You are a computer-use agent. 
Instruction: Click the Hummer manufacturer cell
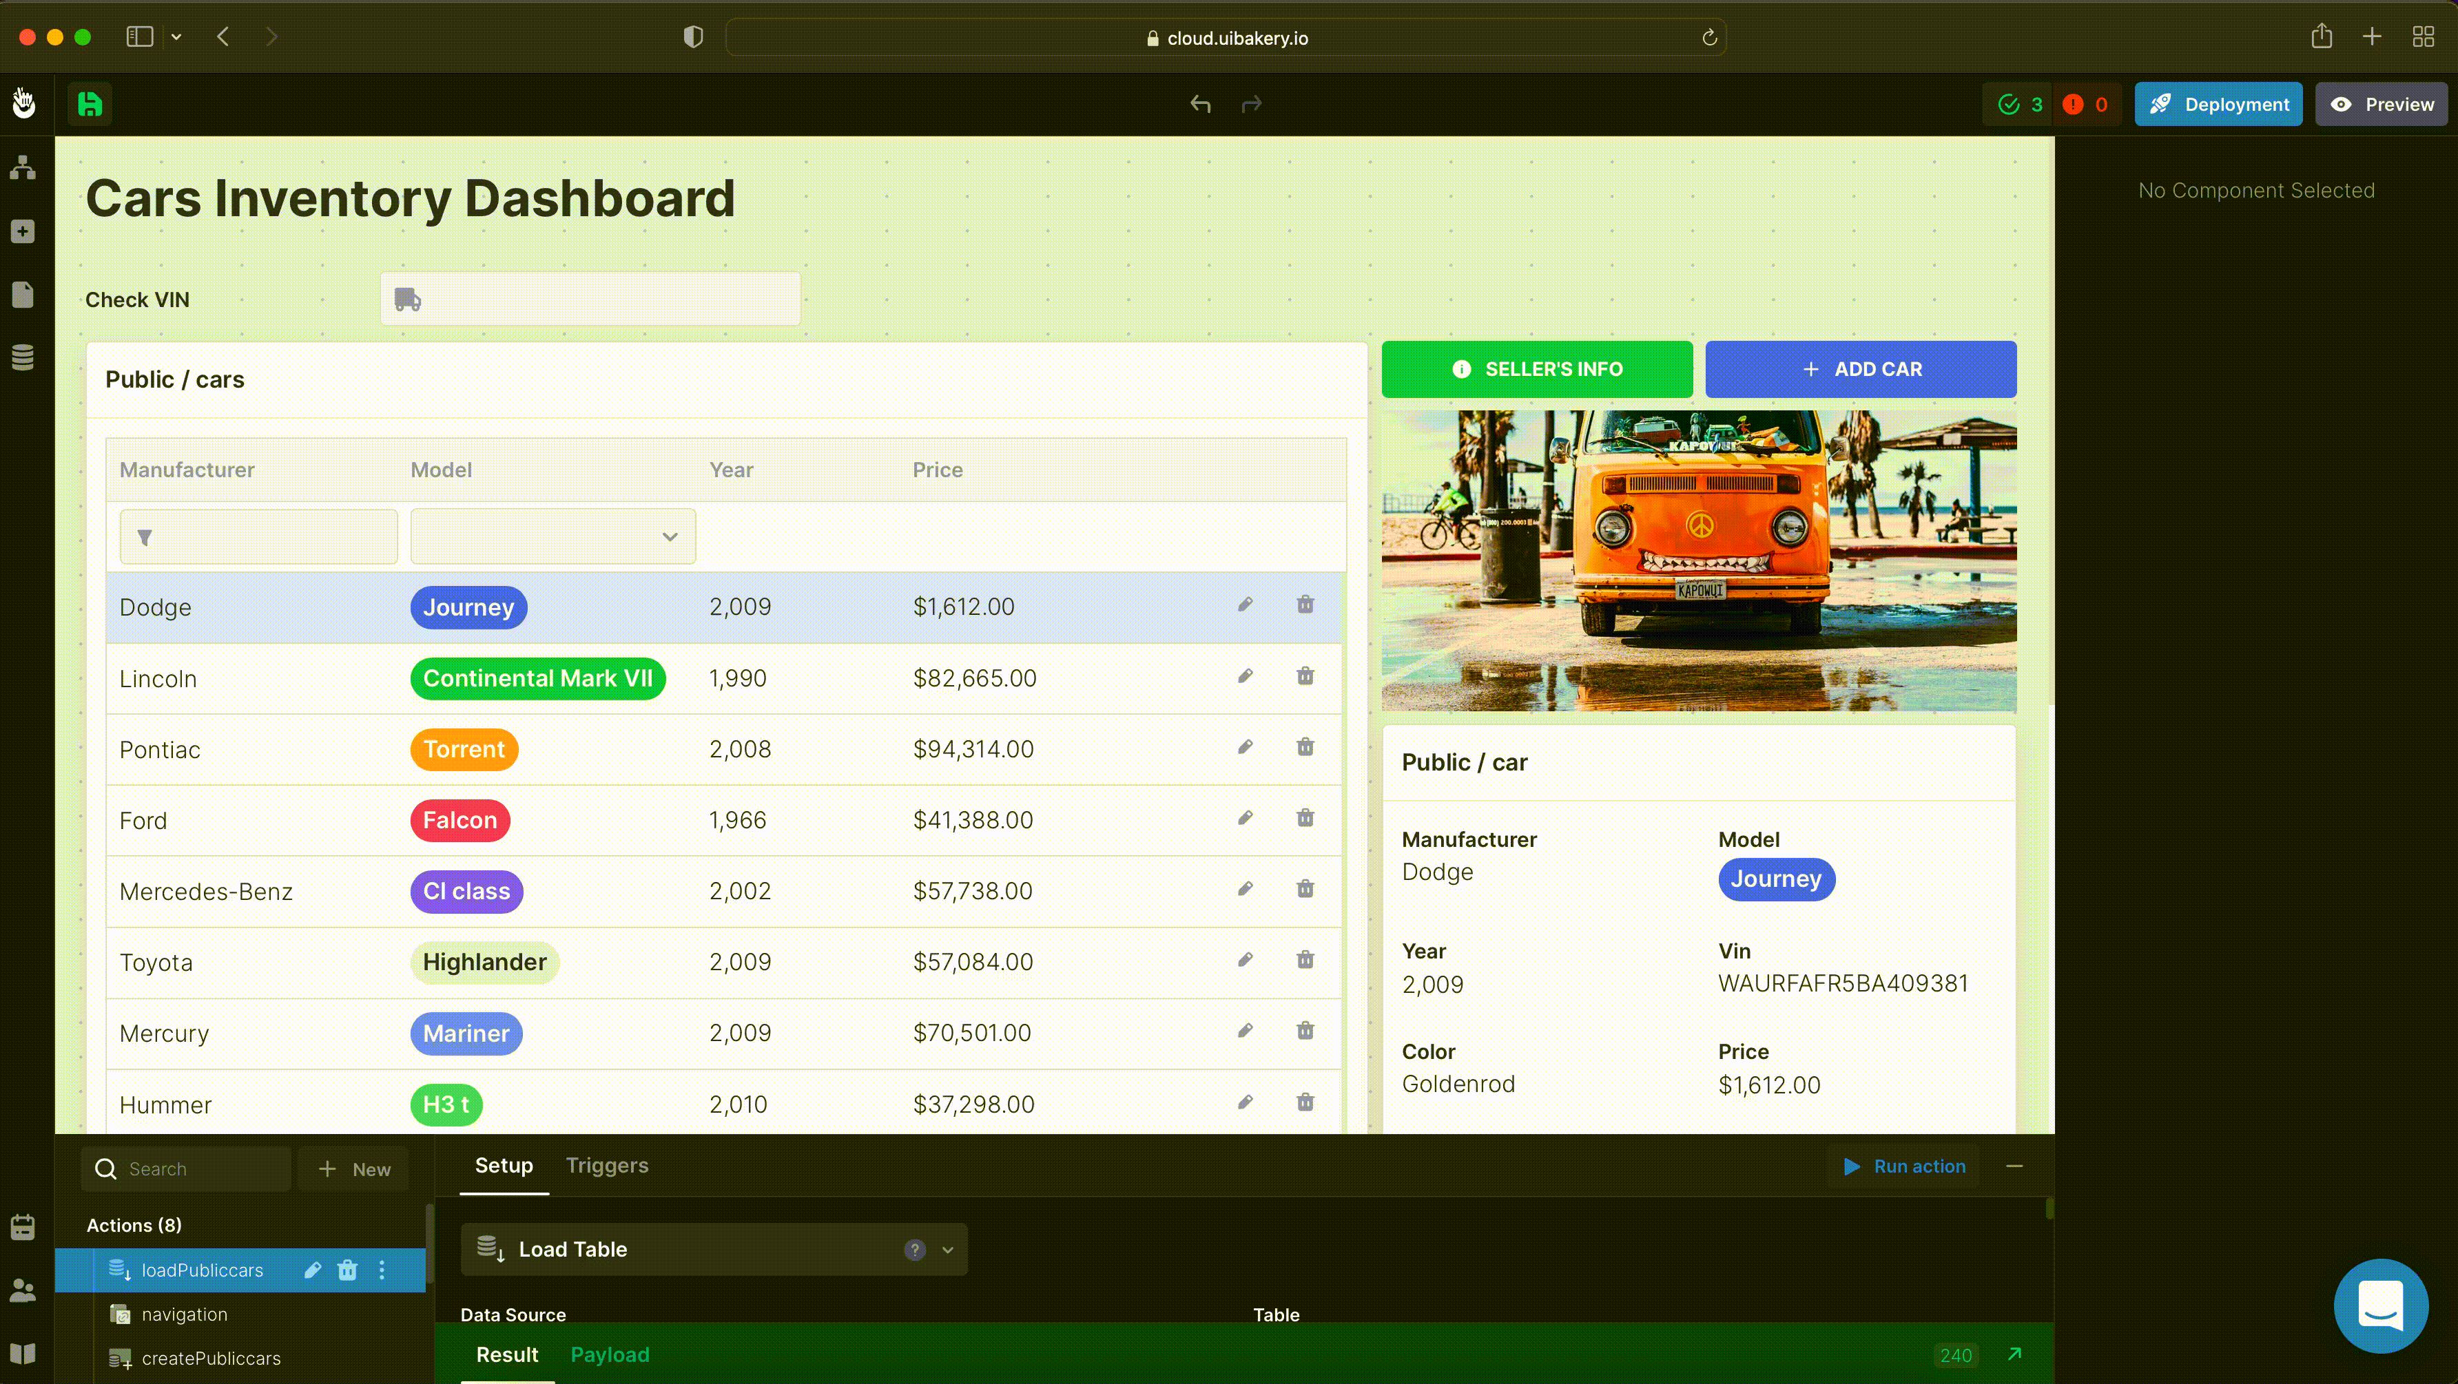pos(165,1104)
